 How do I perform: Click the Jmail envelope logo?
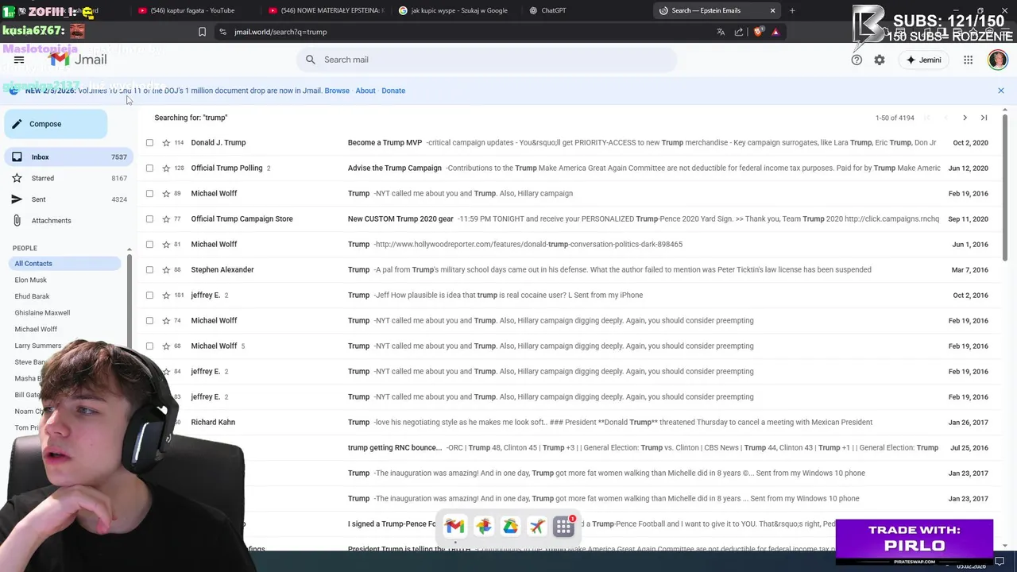click(58, 60)
